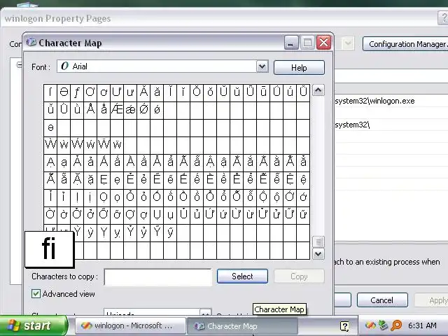
Task: Click the question mark help icon on taskbar
Action: coord(344,326)
